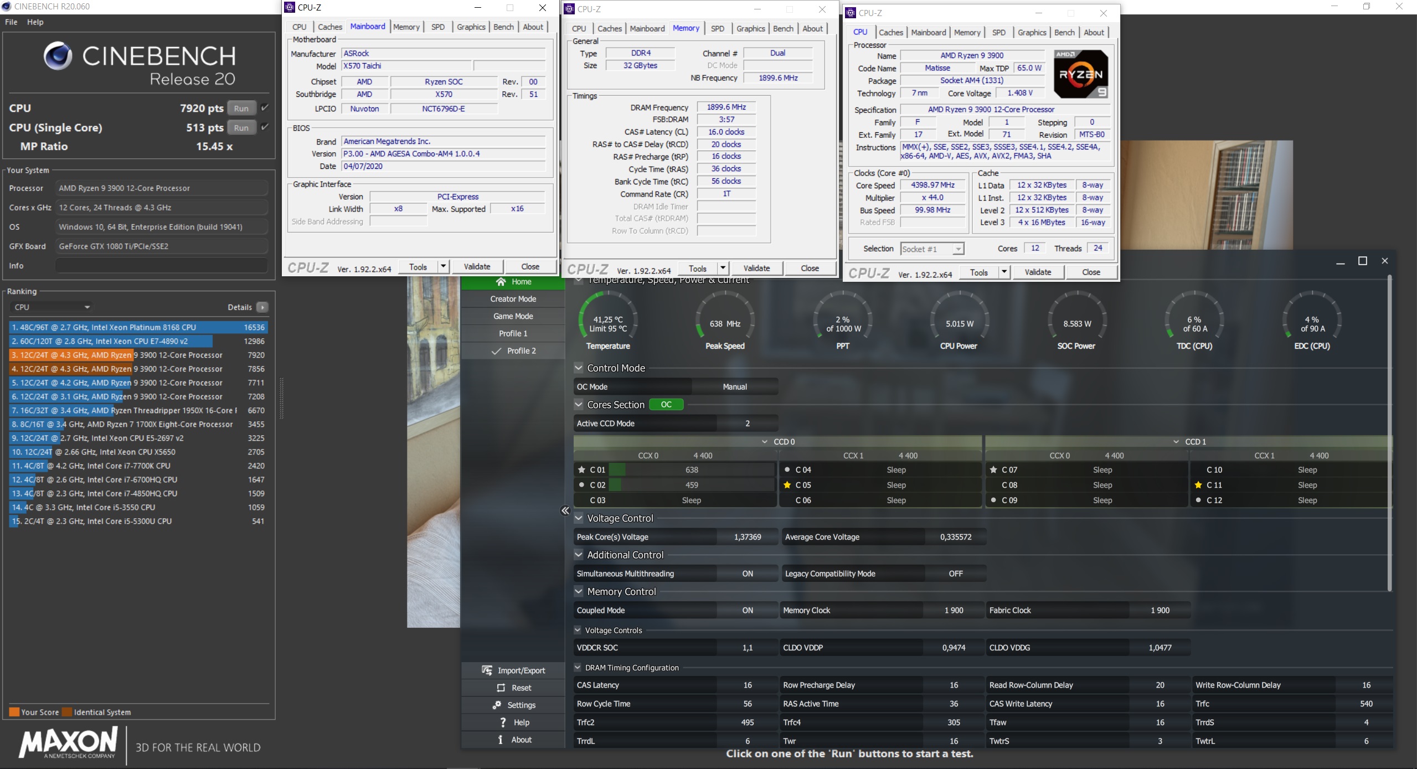Click the star icon on core C 07
Viewport: 1417px width, 769px height.
tap(993, 469)
